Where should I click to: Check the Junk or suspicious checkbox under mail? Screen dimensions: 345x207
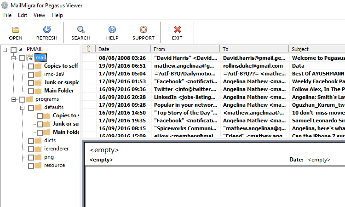31,83
